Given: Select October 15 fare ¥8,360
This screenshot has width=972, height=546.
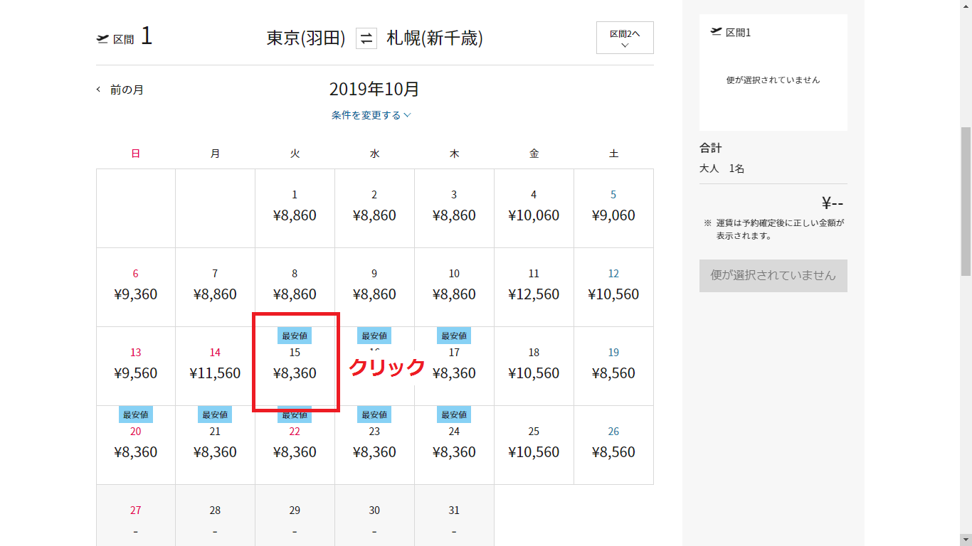Looking at the screenshot, I should (295, 365).
